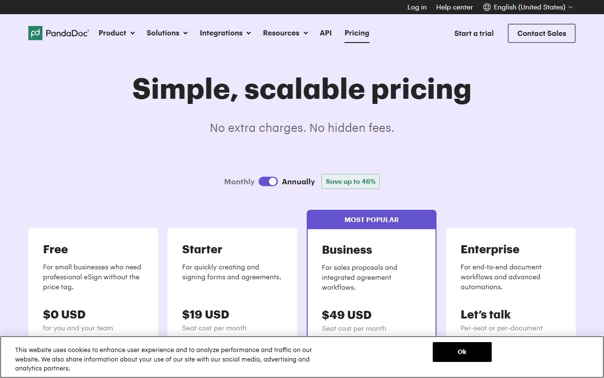Image resolution: width=604 pixels, height=378 pixels.
Task: Open the Resources dropdown menu
Action: tap(285, 33)
